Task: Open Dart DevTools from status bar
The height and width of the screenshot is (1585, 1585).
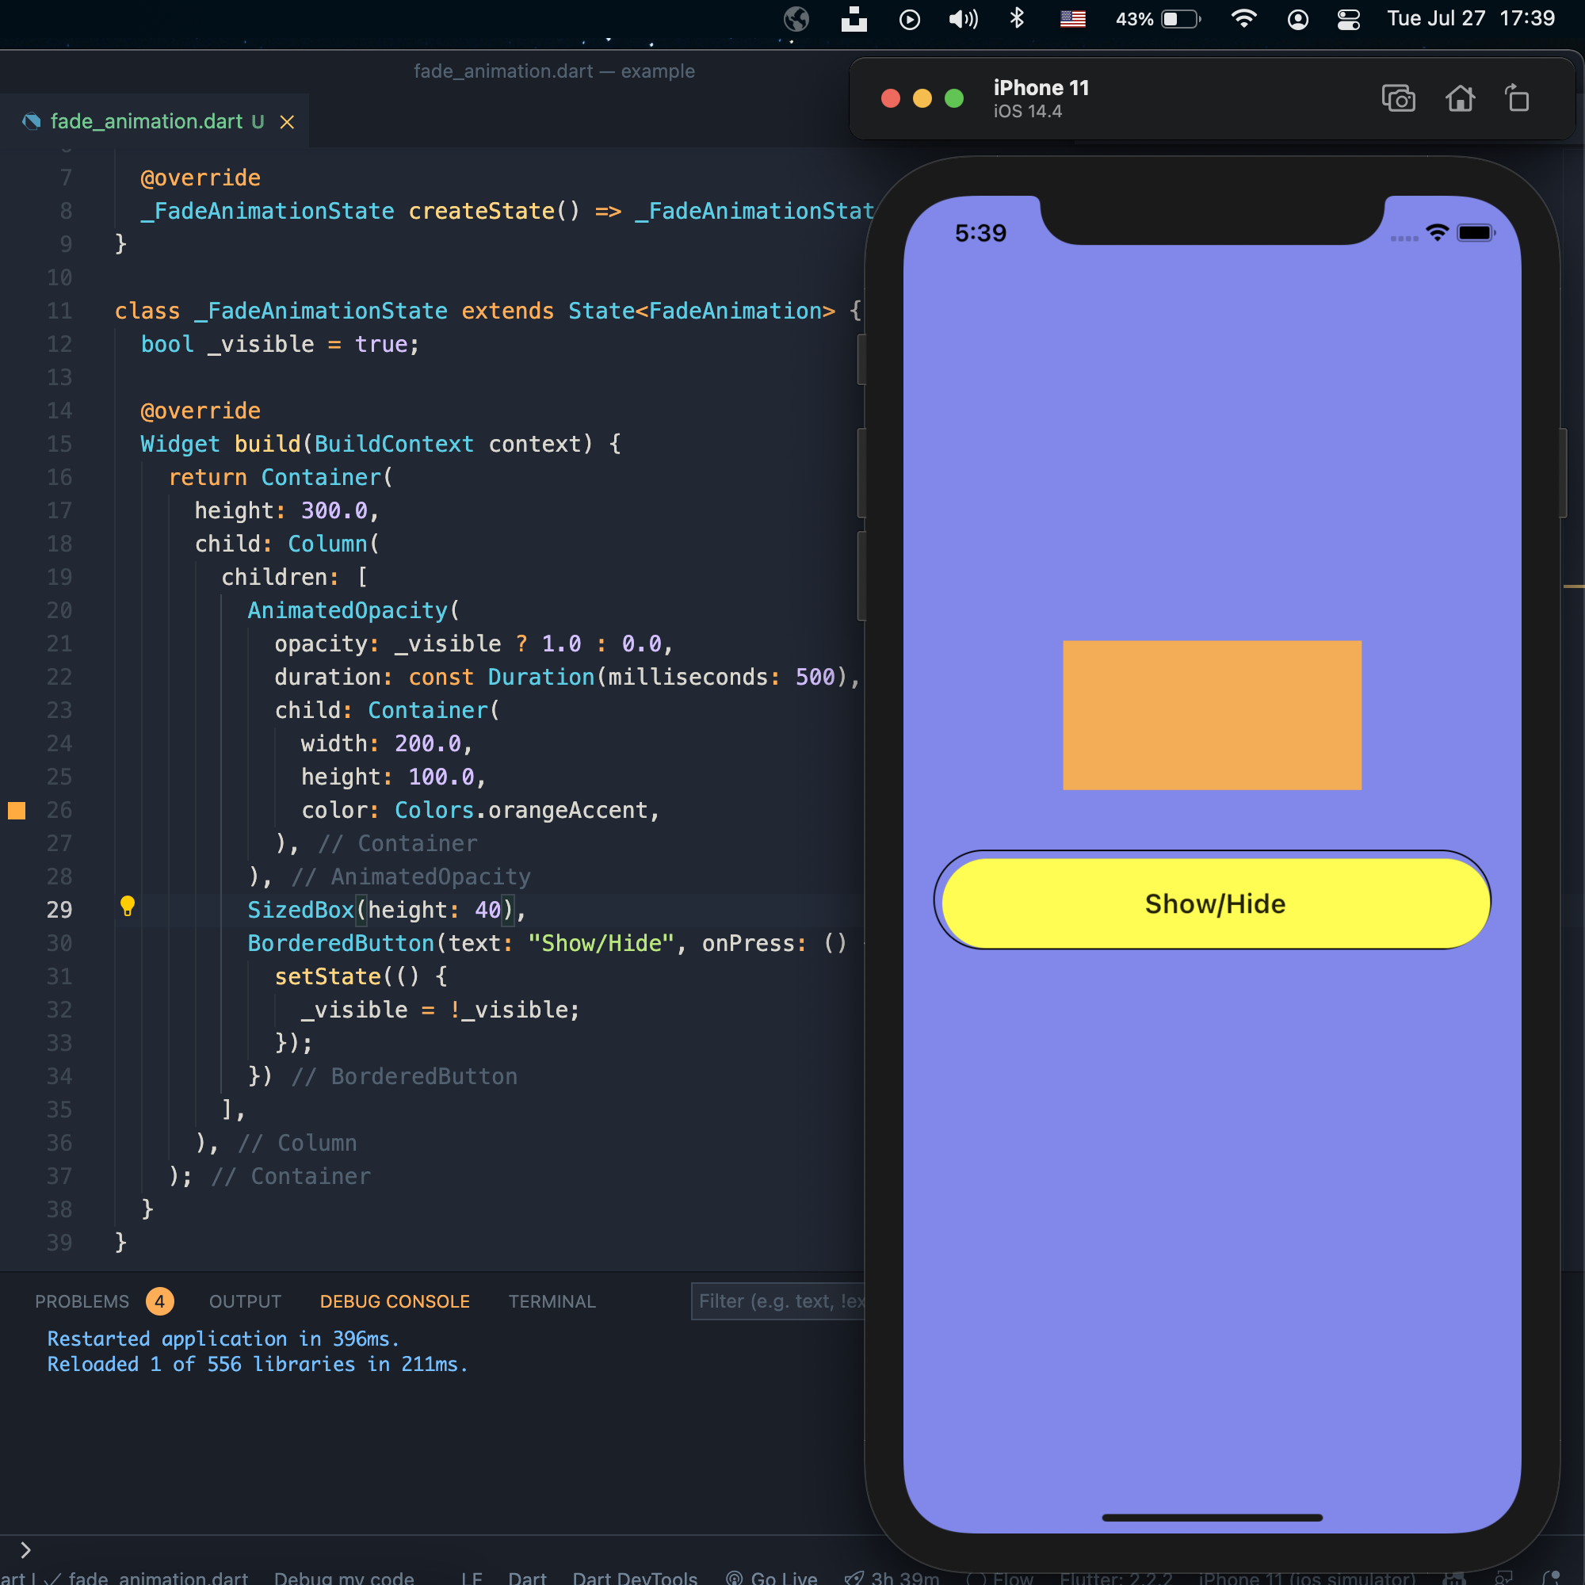Action: 634,1578
